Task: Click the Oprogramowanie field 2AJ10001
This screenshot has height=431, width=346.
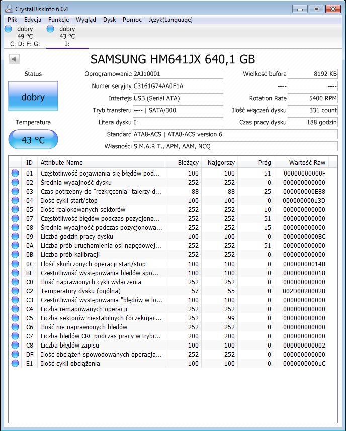Action: point(178,74)
